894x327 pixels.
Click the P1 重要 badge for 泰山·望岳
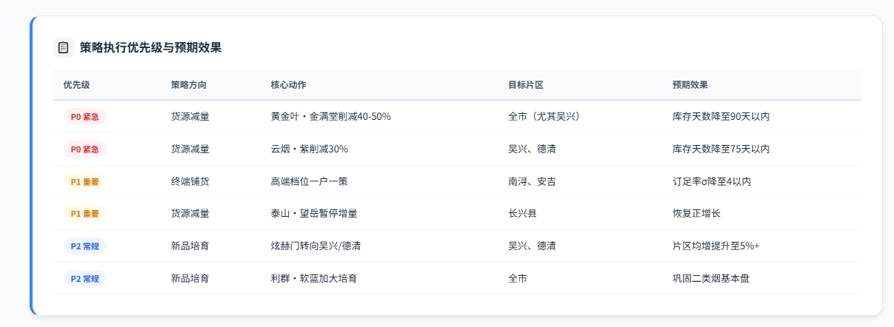pos(85,213)
